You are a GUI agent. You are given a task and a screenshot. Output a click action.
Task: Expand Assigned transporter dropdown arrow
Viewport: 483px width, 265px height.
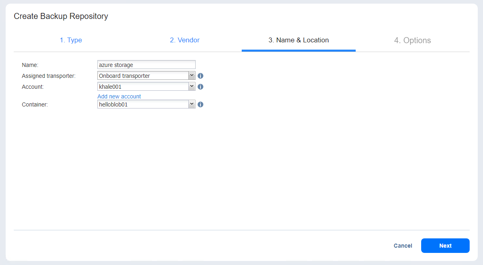pyautogui.click(x=192, y=76)
